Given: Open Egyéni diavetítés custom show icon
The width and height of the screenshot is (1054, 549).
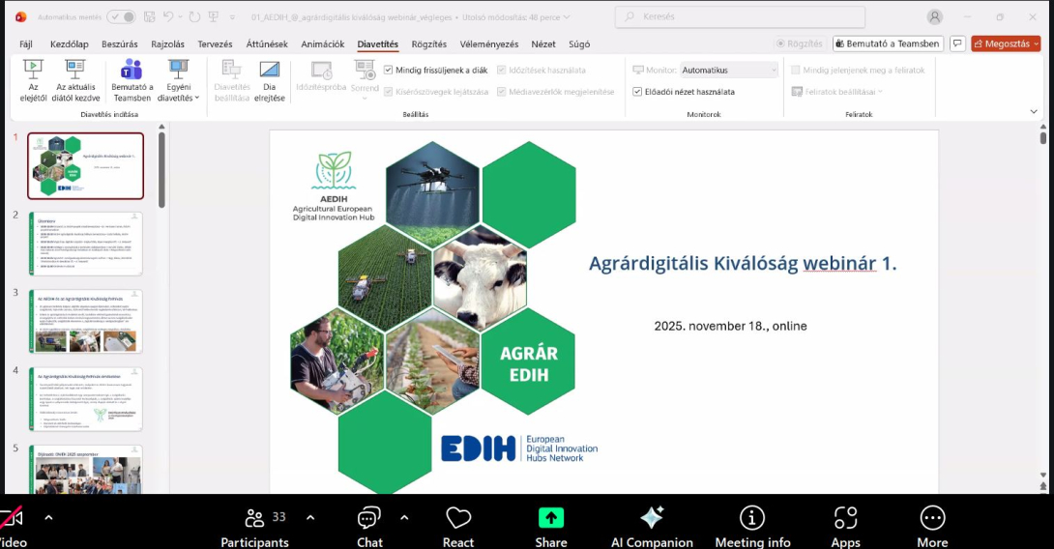Looking at the screenshot, I should [x=178, y=71].
